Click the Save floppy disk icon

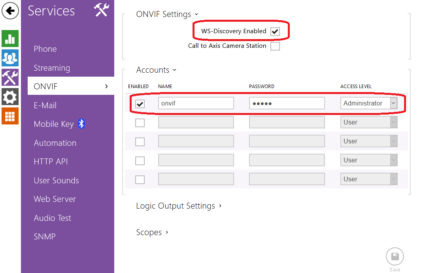(x=395, y=256)
